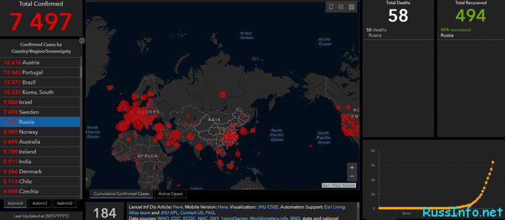Open the Lancet article 'Here' link
The height and width of the screenshot is (220, 505).
point(178,207)
